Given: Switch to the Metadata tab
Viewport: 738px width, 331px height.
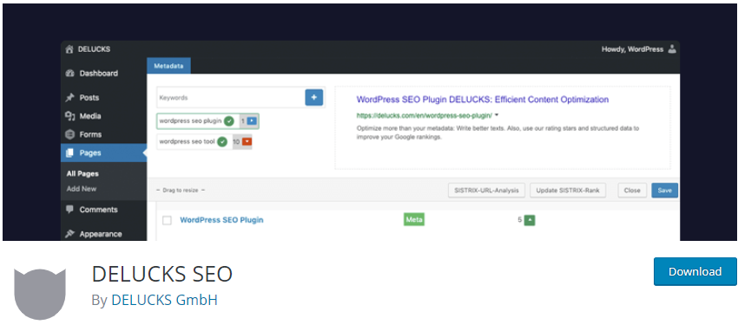Looking at the screenshot, I should coord(169,66).
